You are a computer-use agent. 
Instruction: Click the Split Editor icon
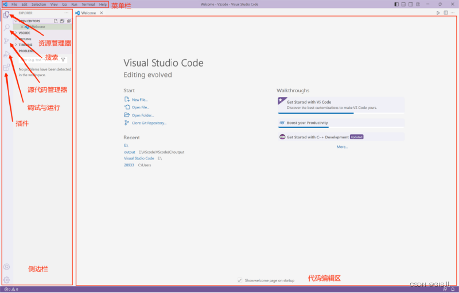[446, 13]
